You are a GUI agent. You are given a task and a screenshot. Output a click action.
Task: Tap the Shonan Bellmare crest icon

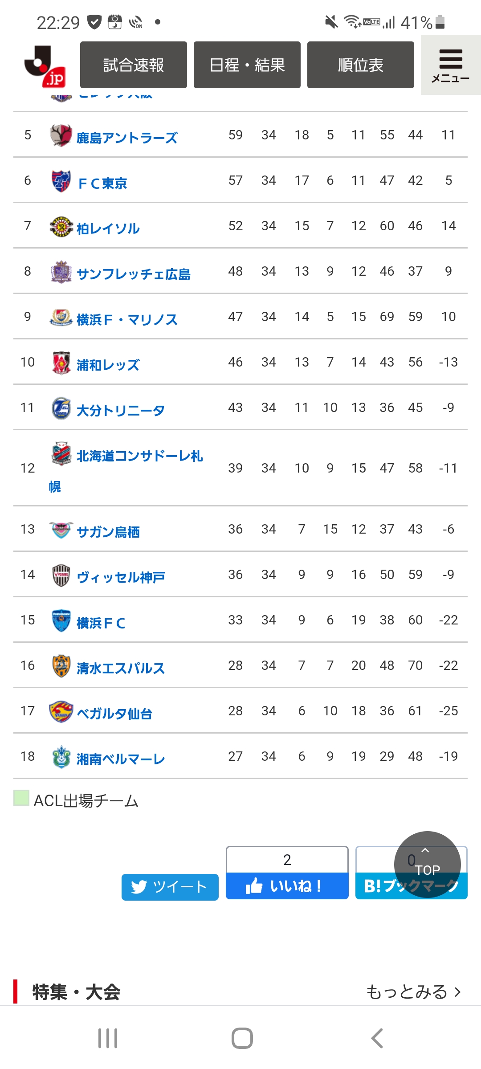61,757
